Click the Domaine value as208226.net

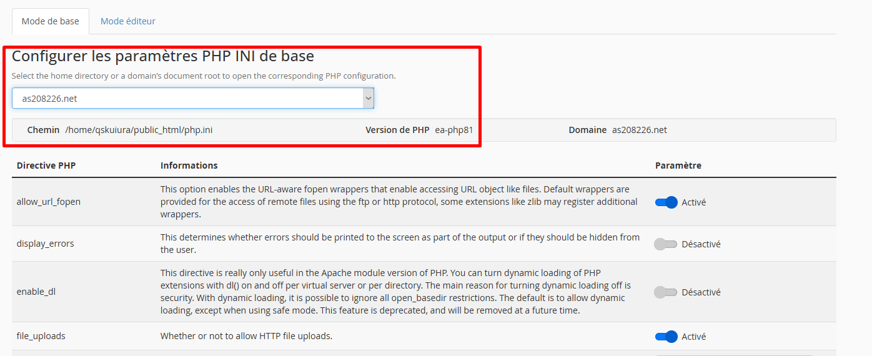(x=640, y=130)
